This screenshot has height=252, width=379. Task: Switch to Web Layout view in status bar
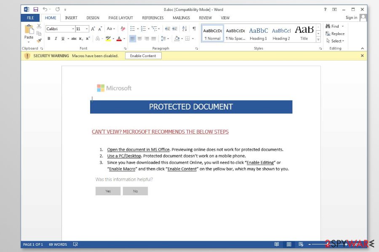click(301, 244)
